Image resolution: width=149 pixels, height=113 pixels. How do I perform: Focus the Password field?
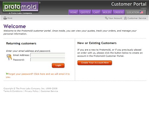pos(48,59)
